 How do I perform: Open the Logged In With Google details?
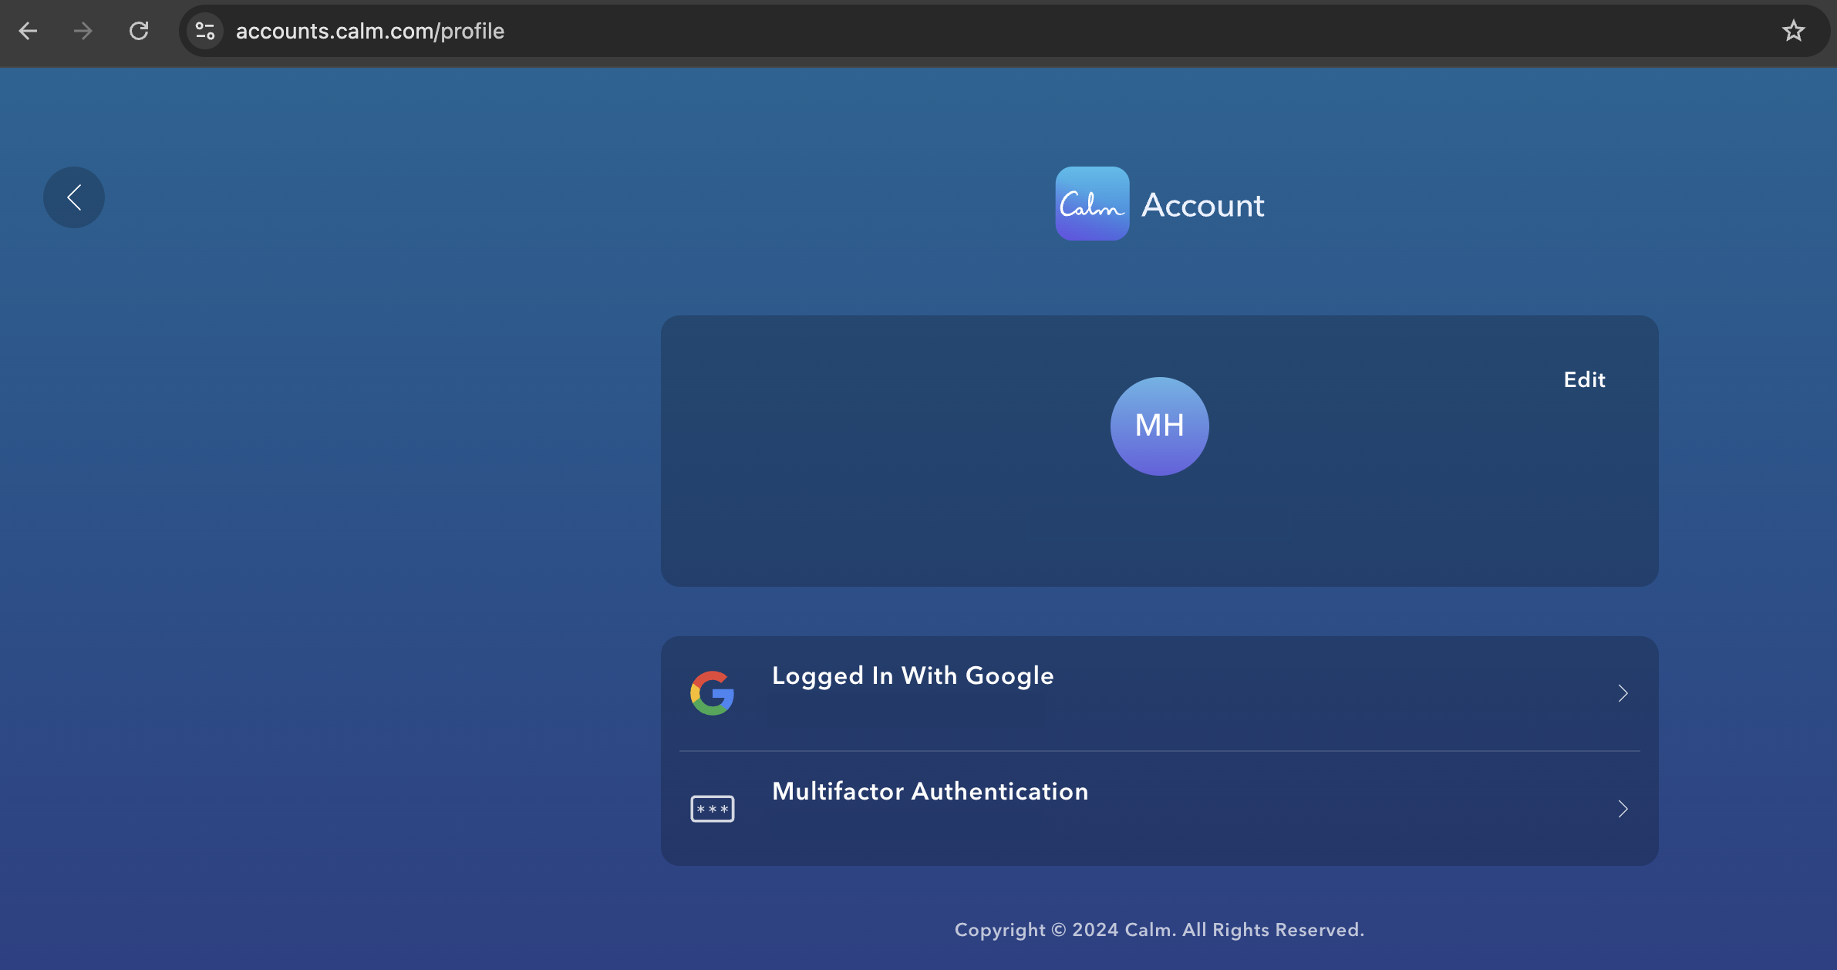tap(912, 675)
